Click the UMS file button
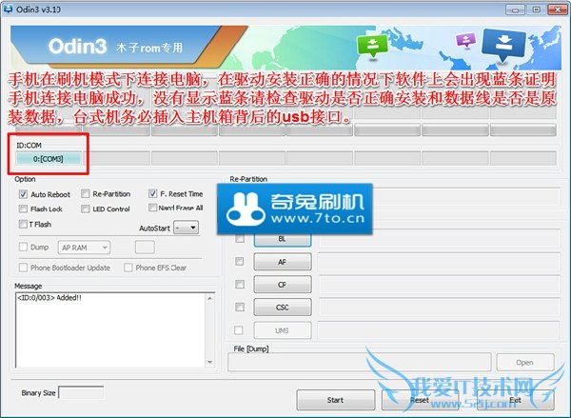This screenshot has height=418, width=571. (283, 330)
